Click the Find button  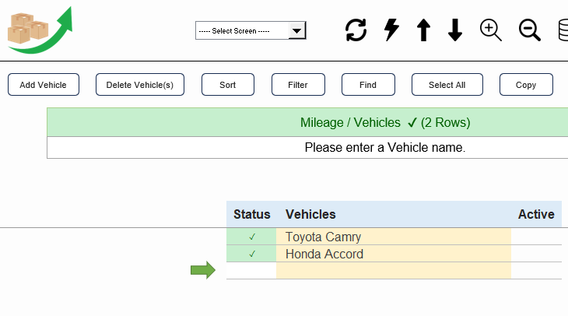click(x=368, y=84)
